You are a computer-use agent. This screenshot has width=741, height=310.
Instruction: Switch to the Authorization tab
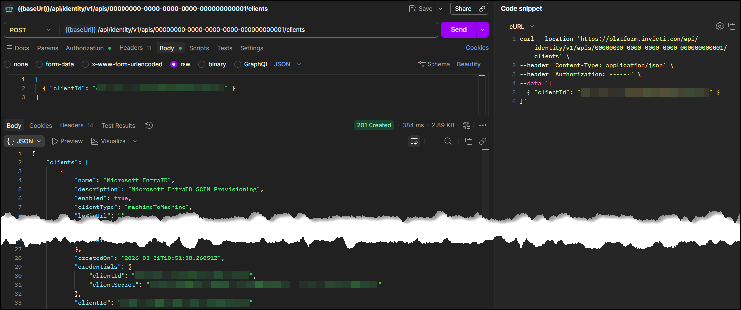tap(85, 48)
